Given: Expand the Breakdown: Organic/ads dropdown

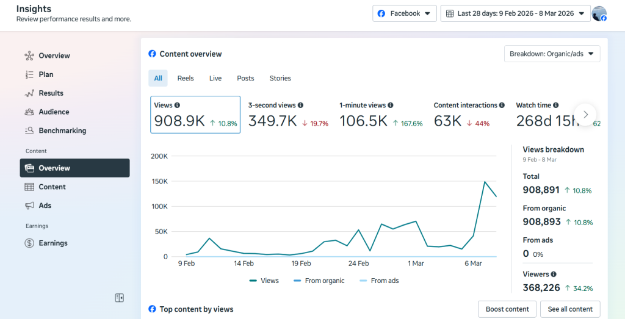Looking at the screenshot, I should point(552,54).
